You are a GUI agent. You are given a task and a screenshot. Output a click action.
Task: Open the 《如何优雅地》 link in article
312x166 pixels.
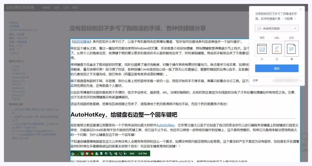tap(81, 42)
